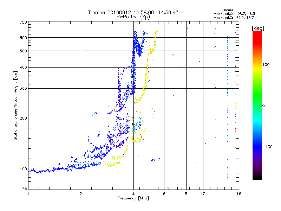The height and width of the screenshot is (211, 281).
Task: Click y-axis tick label '400'
Action: 23,67
